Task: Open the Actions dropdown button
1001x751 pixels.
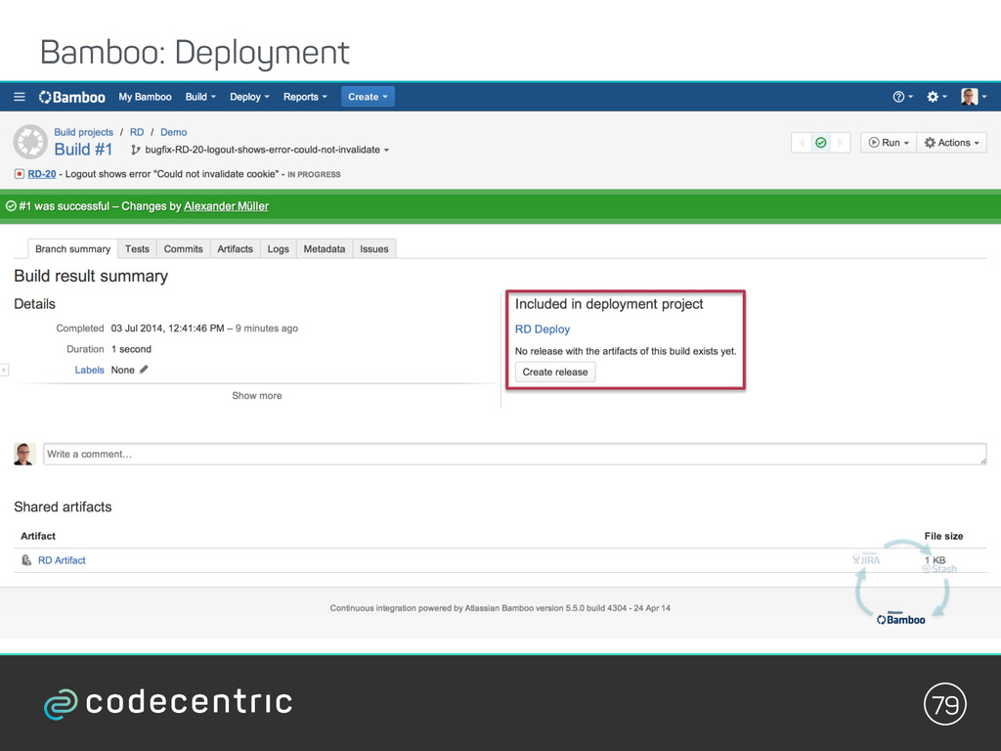Action: (x=951, y=143)
